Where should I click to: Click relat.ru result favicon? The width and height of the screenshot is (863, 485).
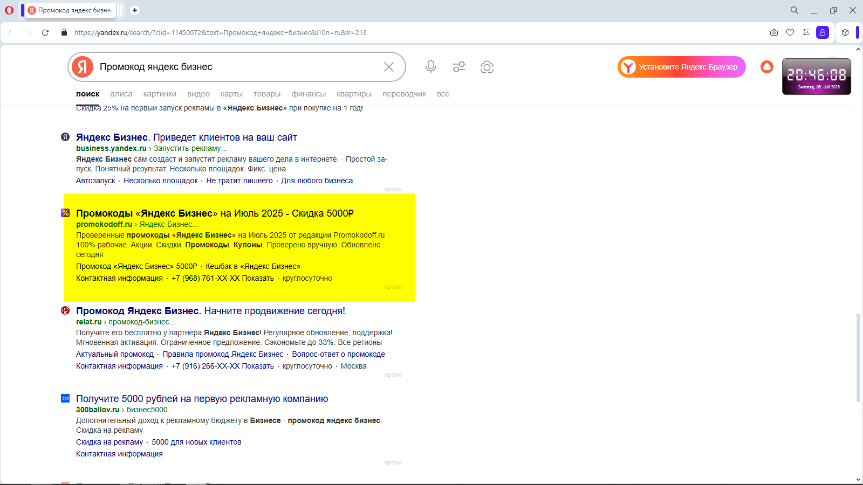click(65, 310)
